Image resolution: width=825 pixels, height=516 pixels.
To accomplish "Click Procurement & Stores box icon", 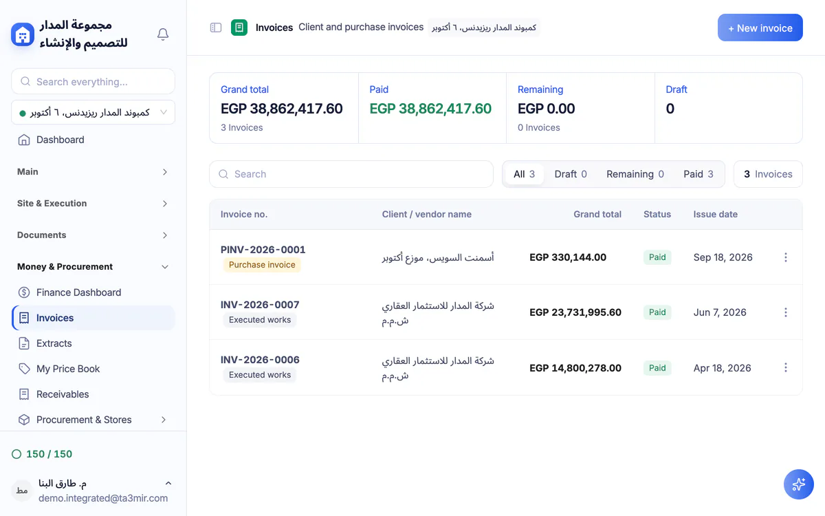I will (24, 420).
